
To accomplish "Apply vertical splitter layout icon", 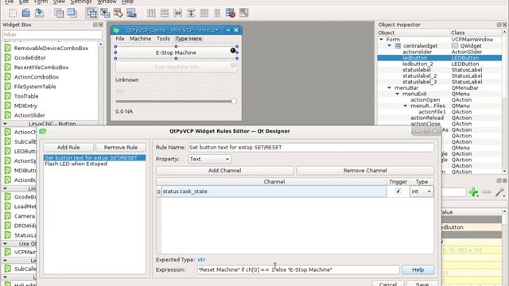I will pos(191,13).
